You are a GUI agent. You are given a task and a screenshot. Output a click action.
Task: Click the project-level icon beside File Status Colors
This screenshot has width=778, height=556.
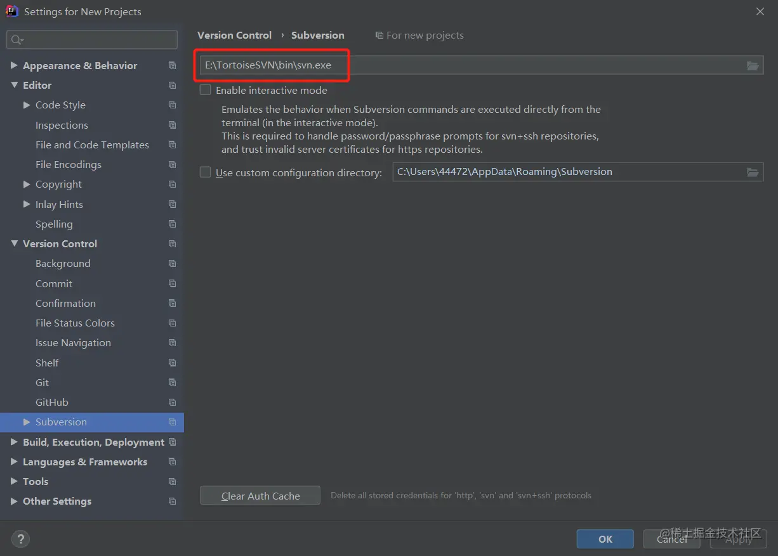coord(172,323)
